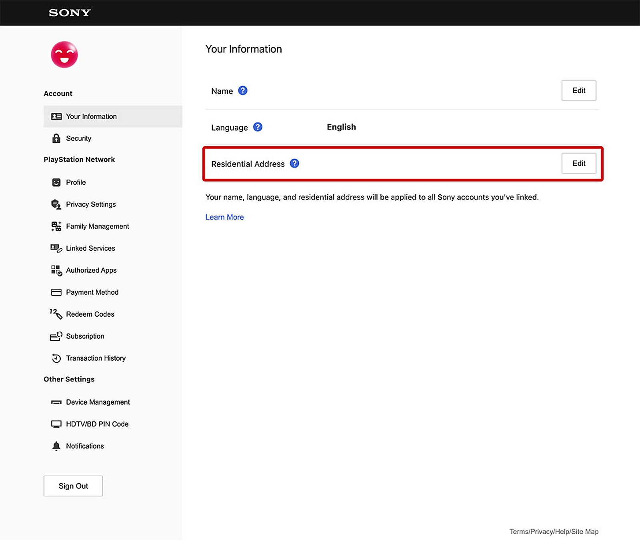This screenshot has height=541, width=640.
Task: Click the Sony logo in header
Action: coord(70,13)
